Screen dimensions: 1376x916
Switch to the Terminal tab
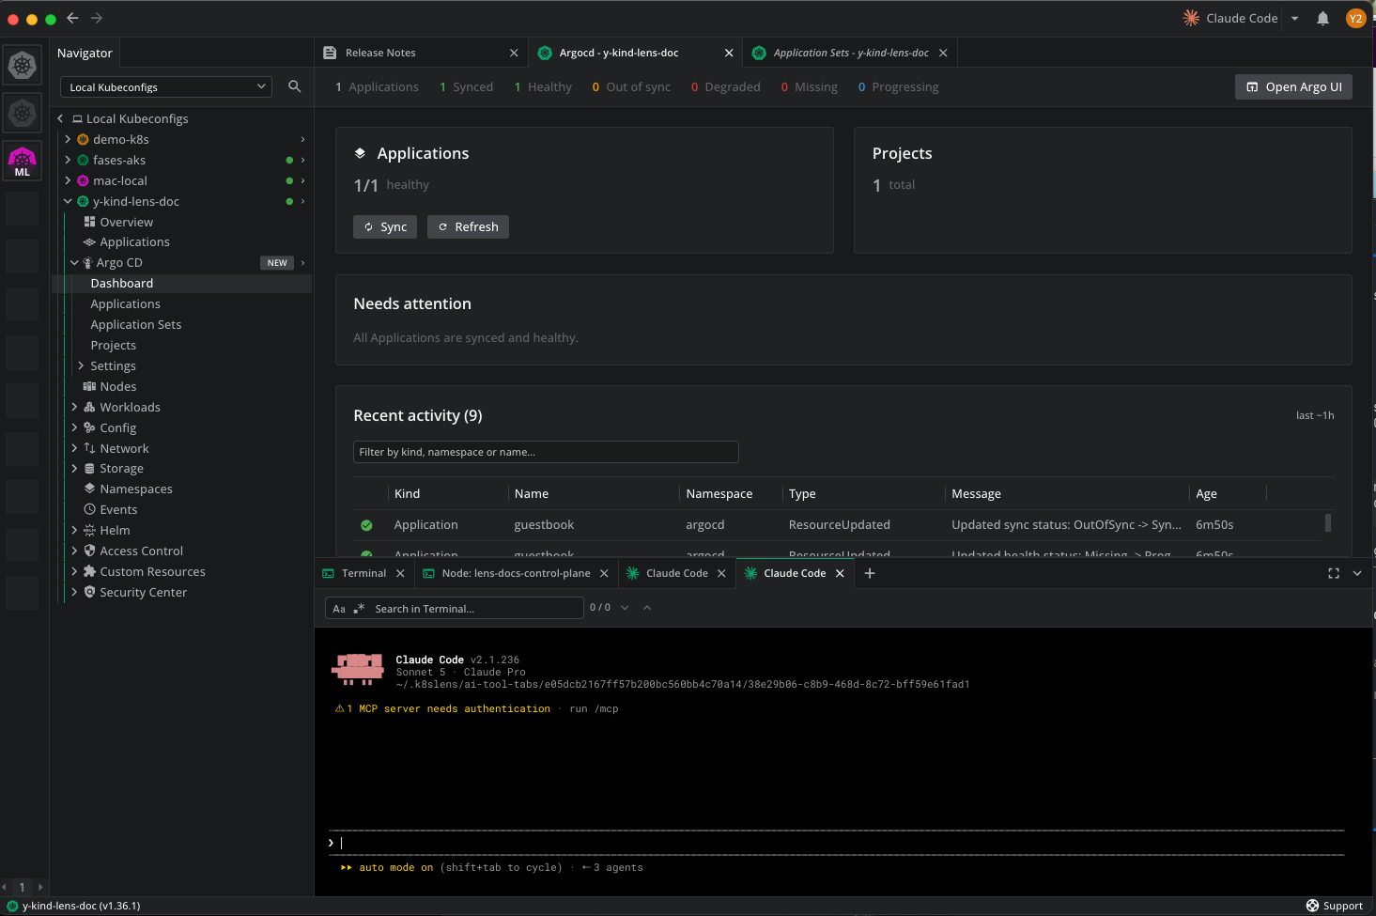(x=363, y=573)
